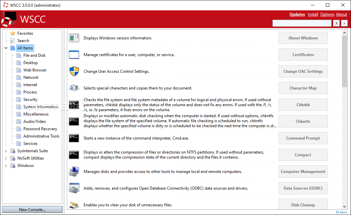Launch Data Sources (ODBC) button
The width and height of the screenshot is (351, 215).
coord(303,188)
